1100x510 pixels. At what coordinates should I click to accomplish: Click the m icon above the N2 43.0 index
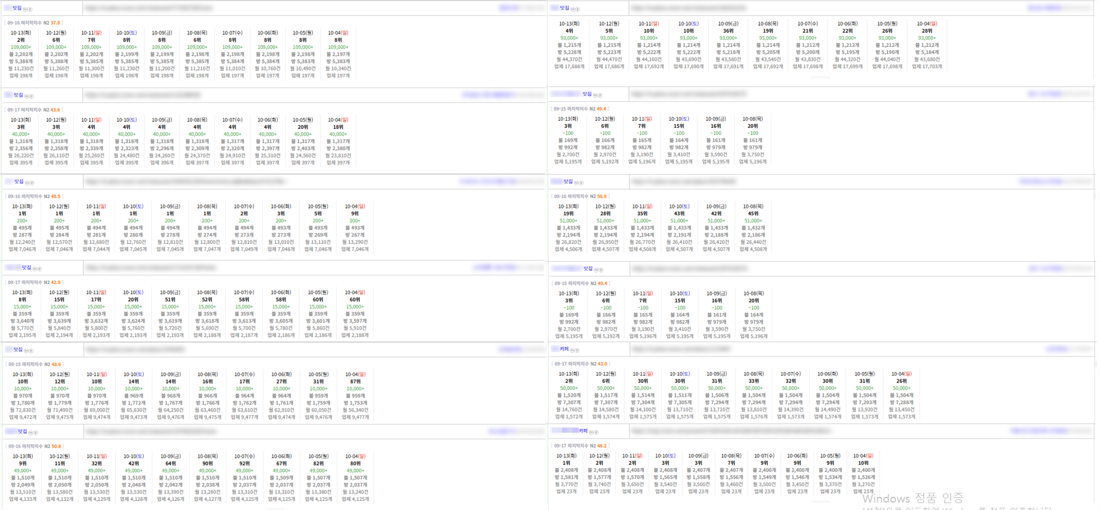coord(572,350)
